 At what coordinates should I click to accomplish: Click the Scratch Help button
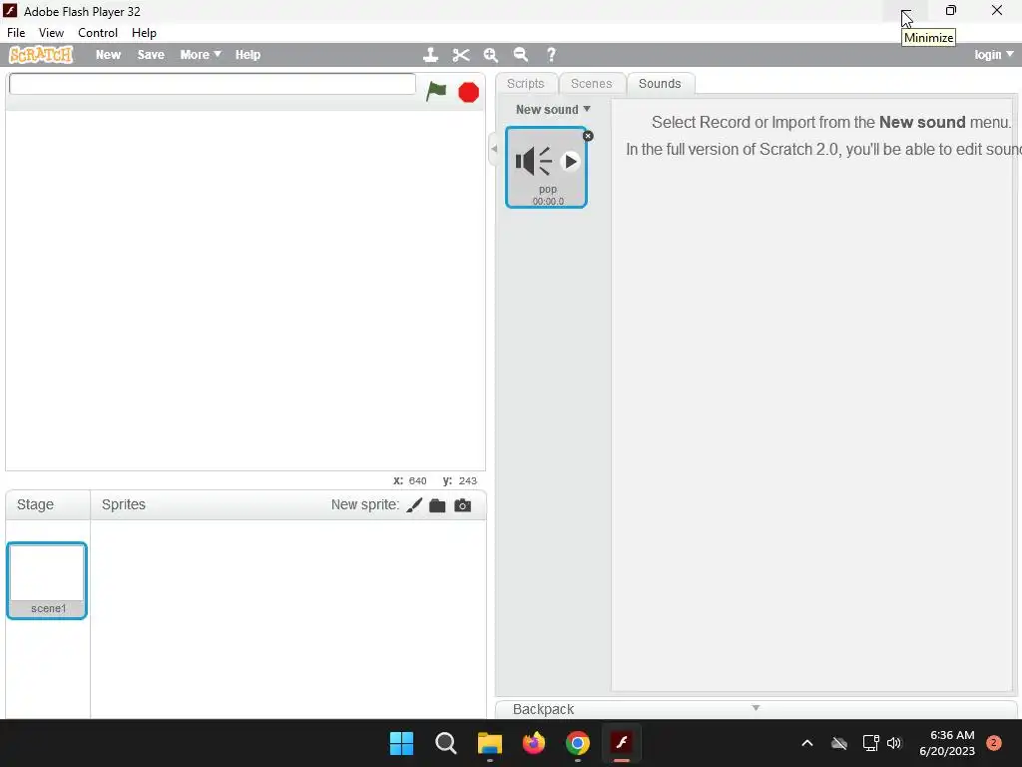(248, 55)
